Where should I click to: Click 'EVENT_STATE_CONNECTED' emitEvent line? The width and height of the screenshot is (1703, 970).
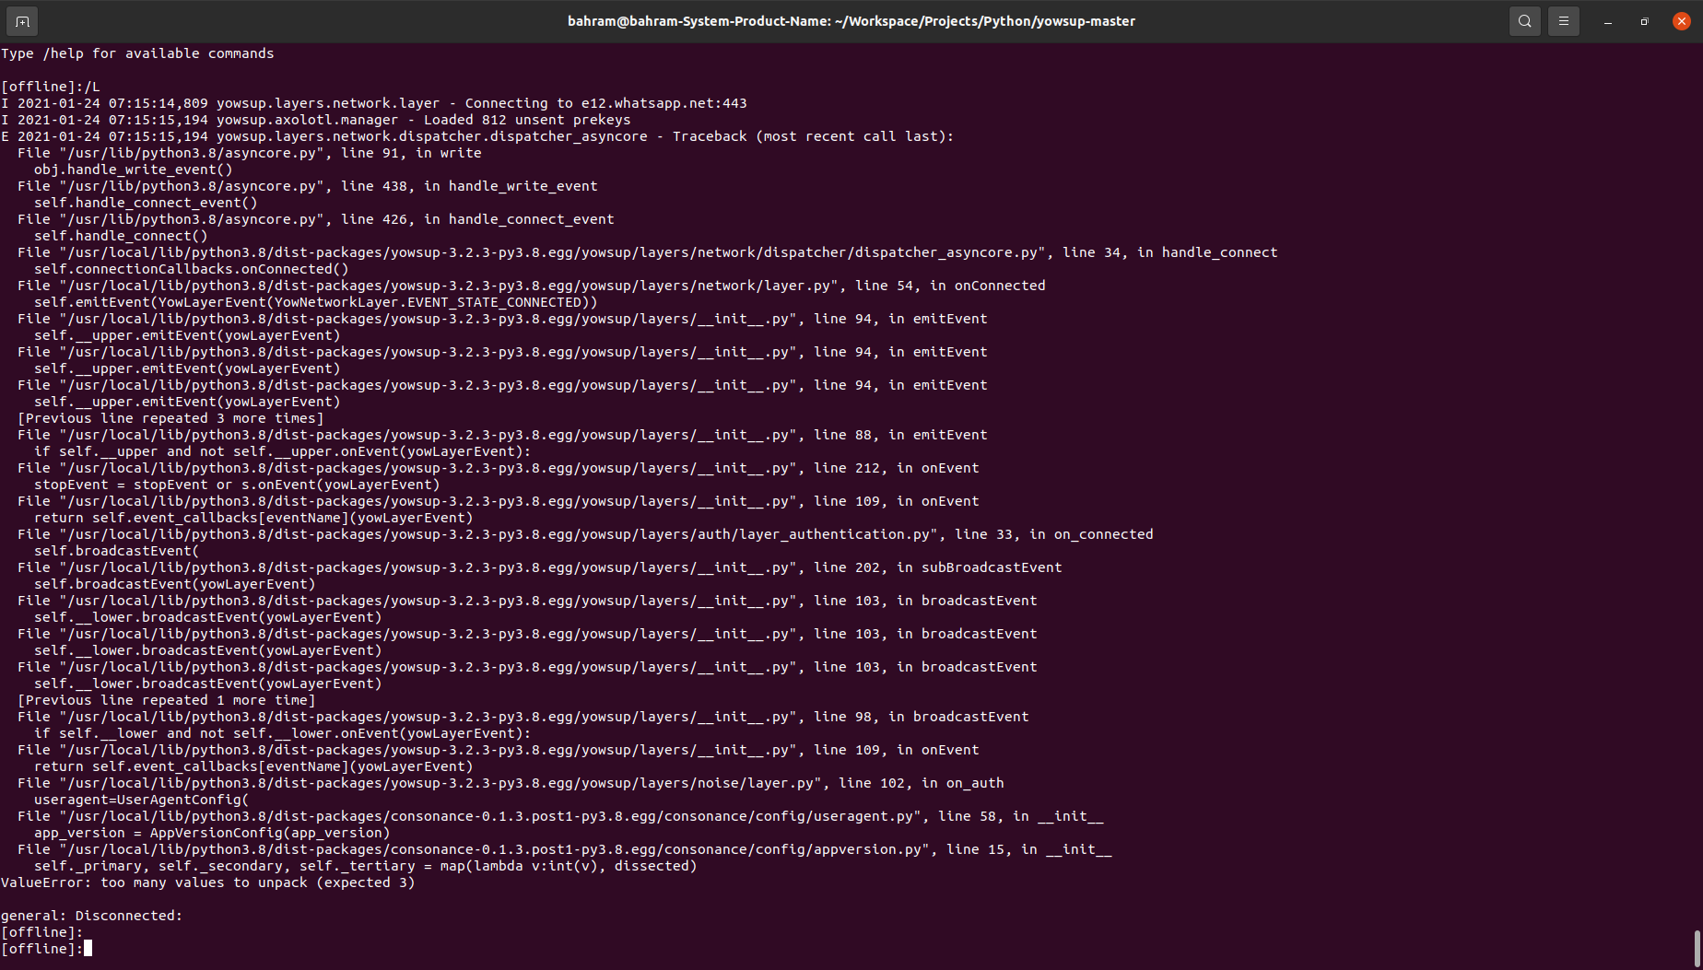coord(315,302)
